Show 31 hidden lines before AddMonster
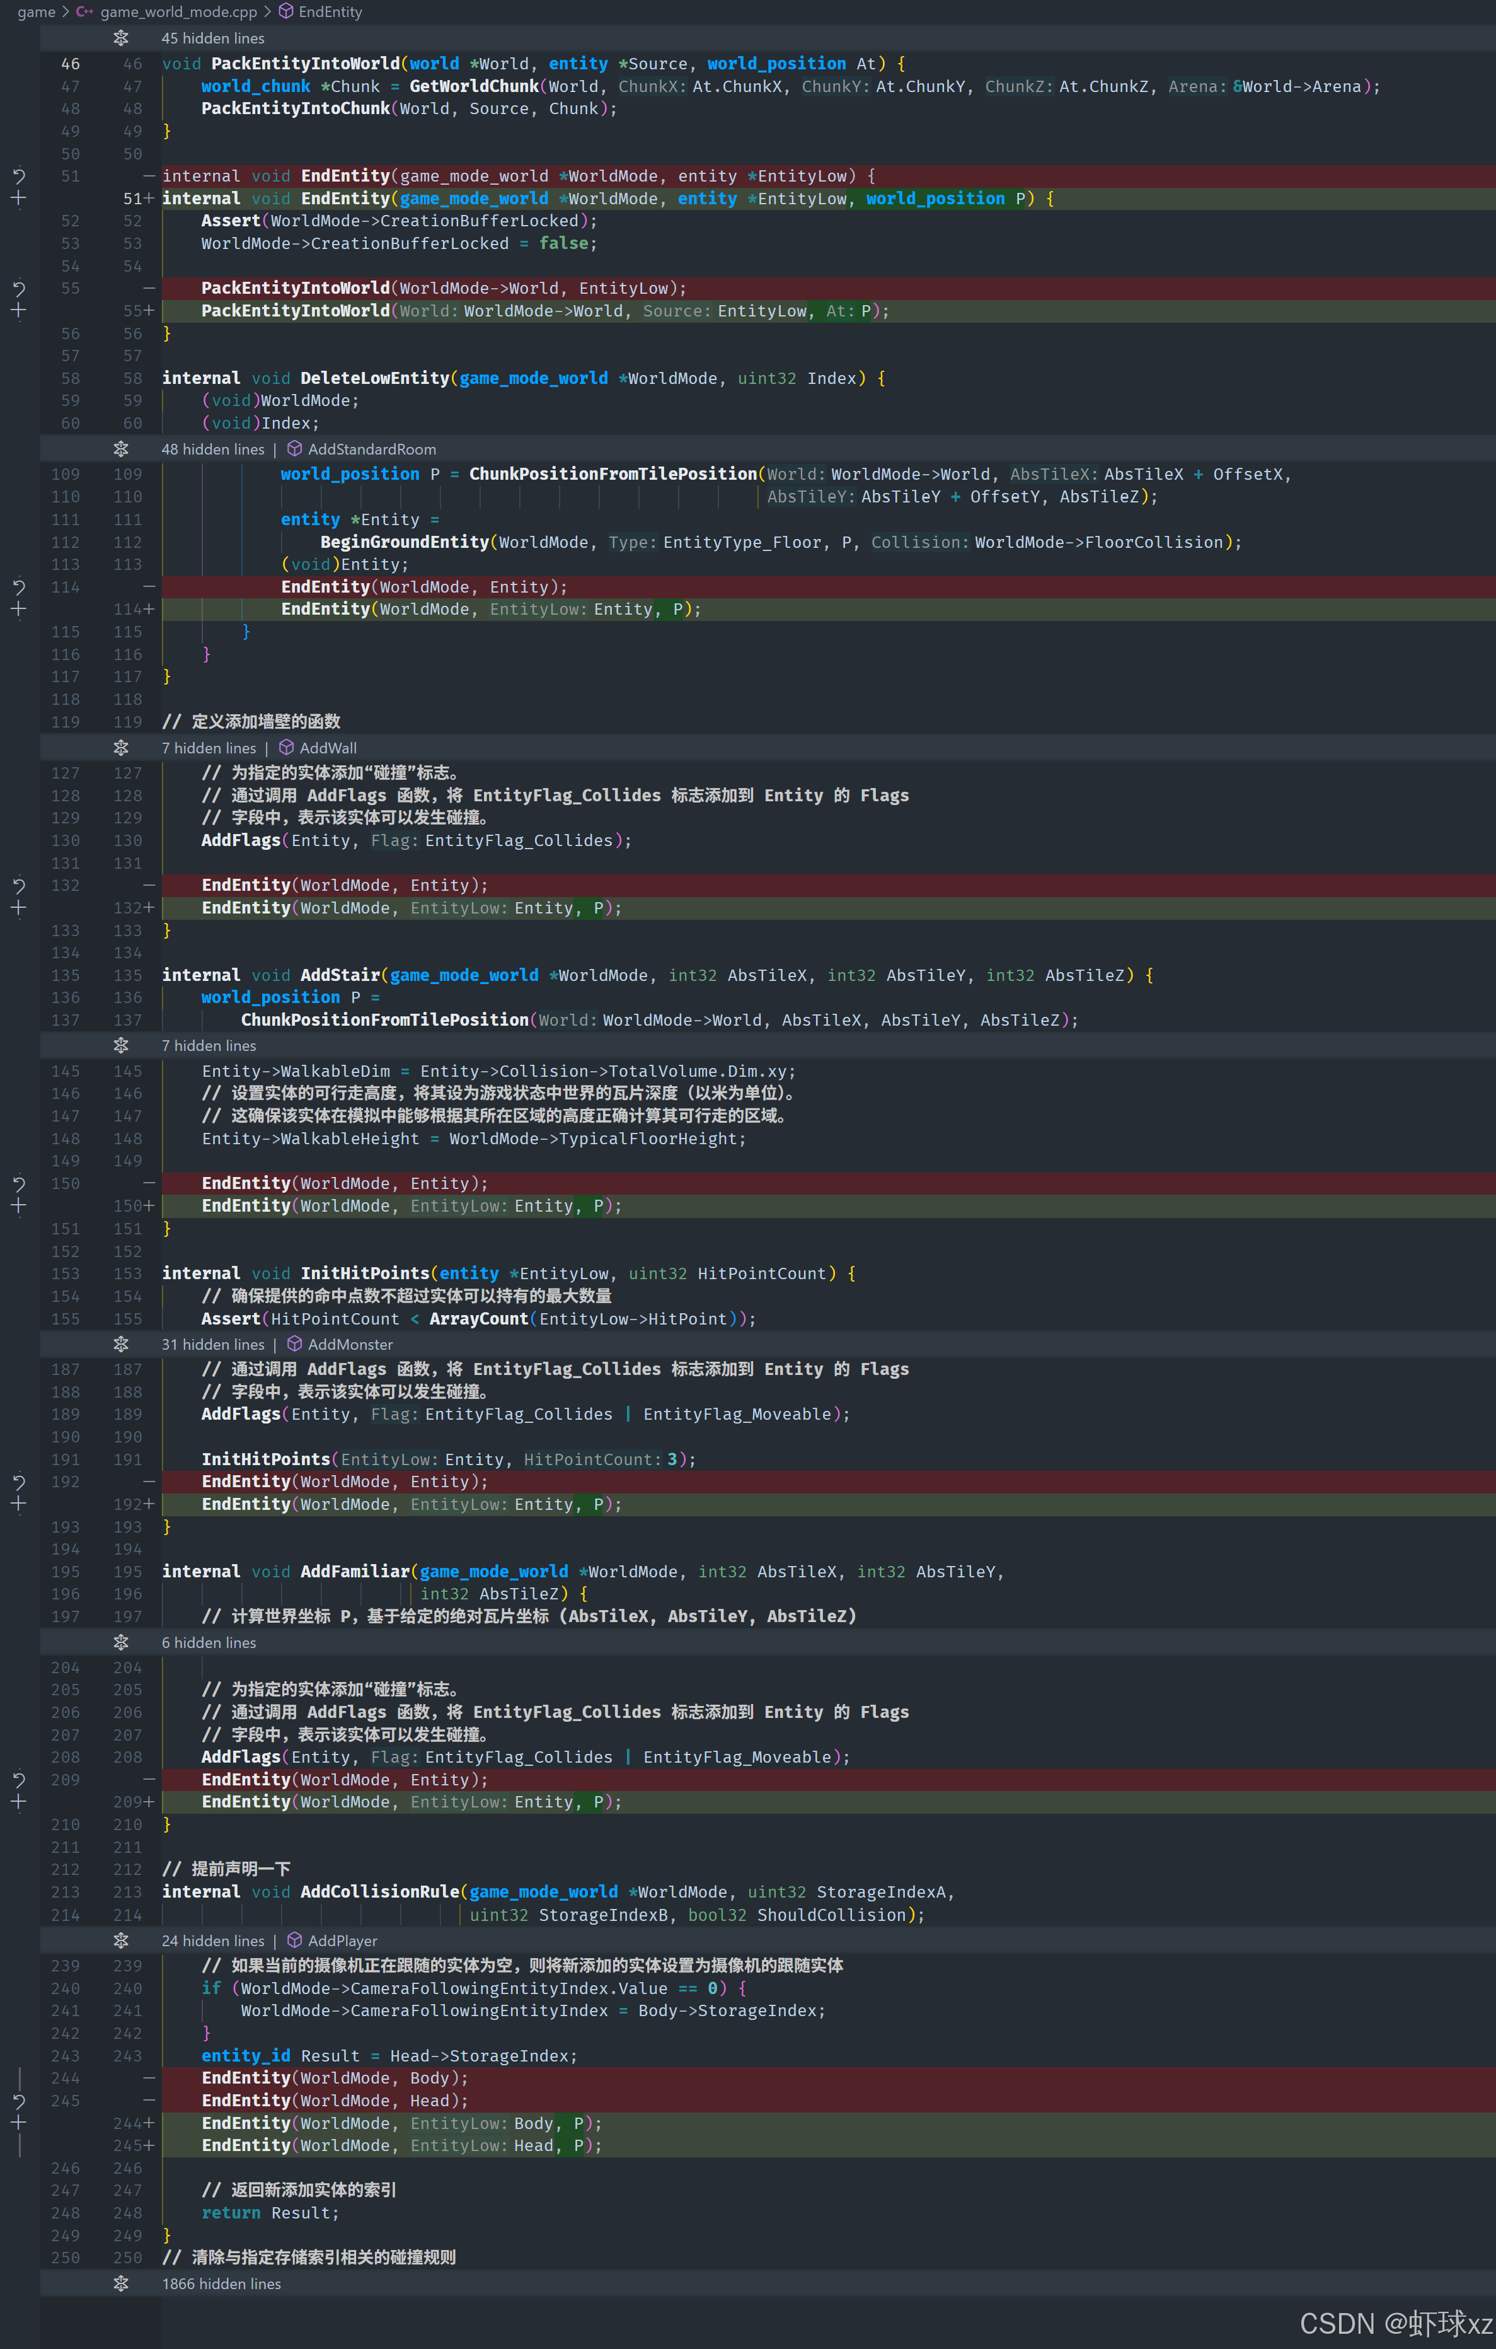Image resolution: width=1496 pixels, height=2349 pixels. tap(121, 1344)
